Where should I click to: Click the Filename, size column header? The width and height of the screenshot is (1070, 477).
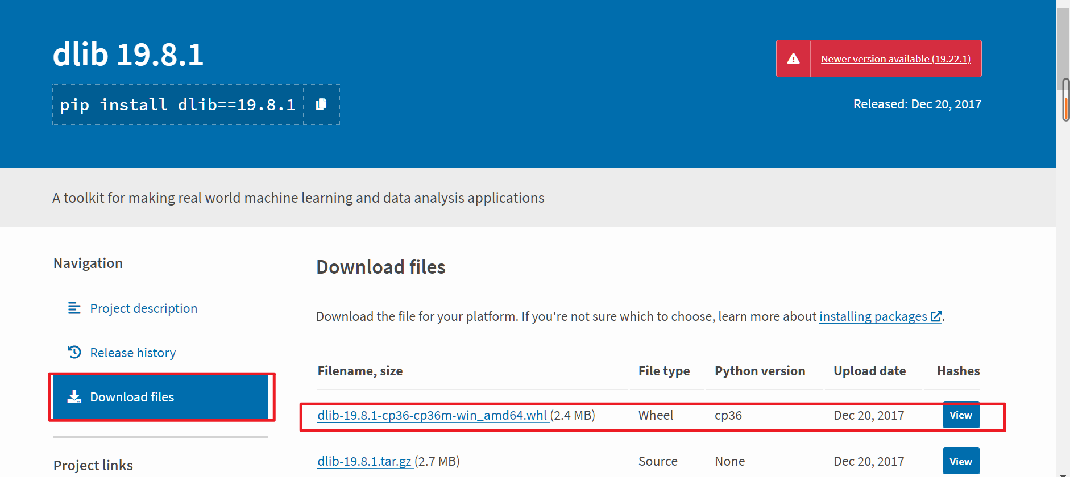click(x=360, y=371)
